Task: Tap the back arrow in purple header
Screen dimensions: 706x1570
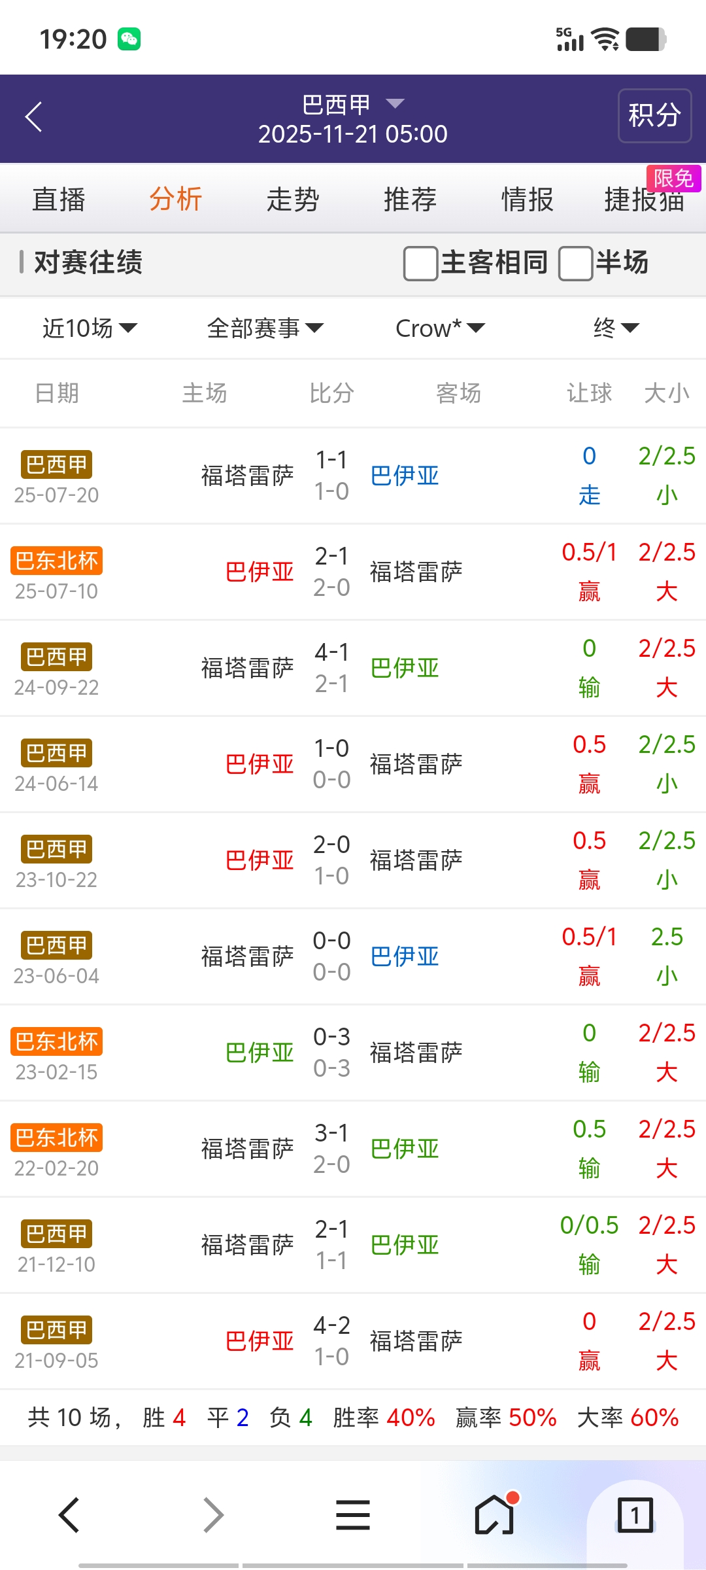Action: click(x=34, y=117)
